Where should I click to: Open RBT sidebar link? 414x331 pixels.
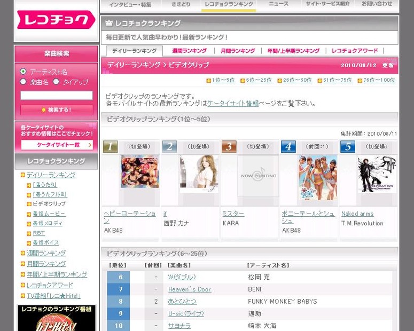pos(39,233)
